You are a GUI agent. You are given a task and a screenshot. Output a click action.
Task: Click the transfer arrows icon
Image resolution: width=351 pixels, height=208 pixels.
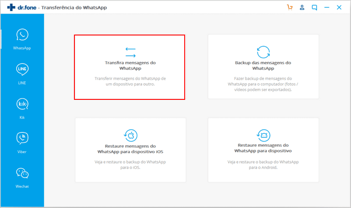pyautogui.click(x=130, y=53)
